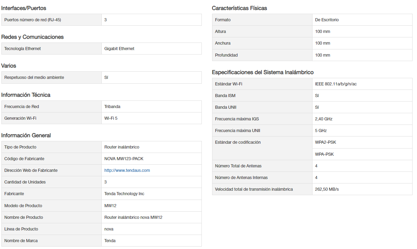Screen dimensions: 417x249
Task: Click the 'Anchura' label
Action: coord(223,43)
